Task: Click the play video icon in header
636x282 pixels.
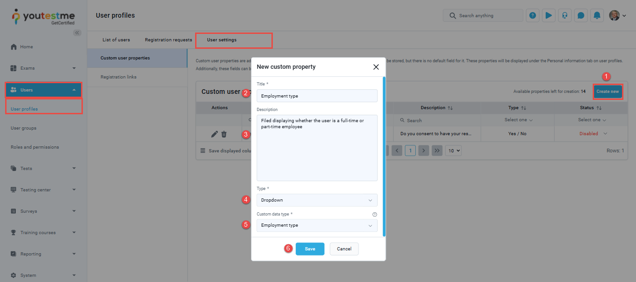Action: pyautogui.click(x=548, y=15)
